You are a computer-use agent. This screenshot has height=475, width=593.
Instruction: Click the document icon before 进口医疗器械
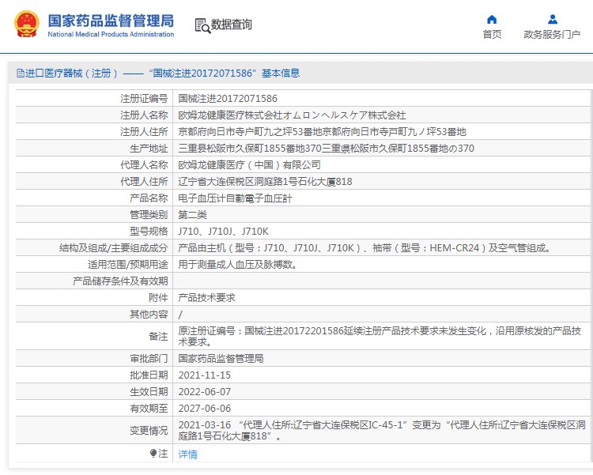[21, 73]
